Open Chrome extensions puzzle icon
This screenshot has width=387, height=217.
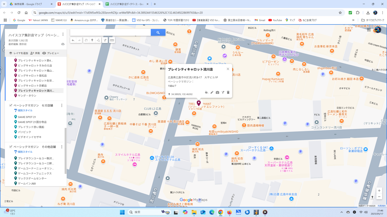pyautogui.click(x=358, y=13)
